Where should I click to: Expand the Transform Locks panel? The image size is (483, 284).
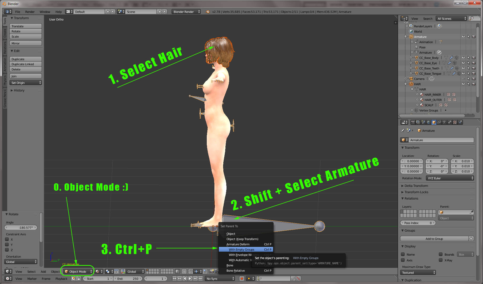(x=416, y=192)
